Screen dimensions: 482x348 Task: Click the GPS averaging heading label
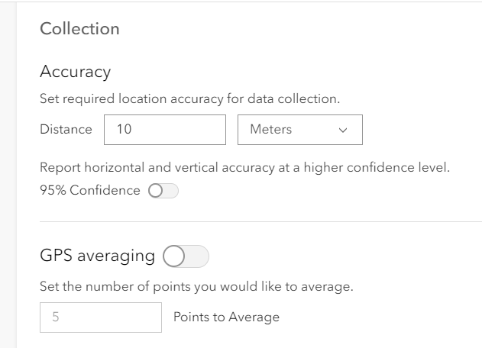(97, 256)
